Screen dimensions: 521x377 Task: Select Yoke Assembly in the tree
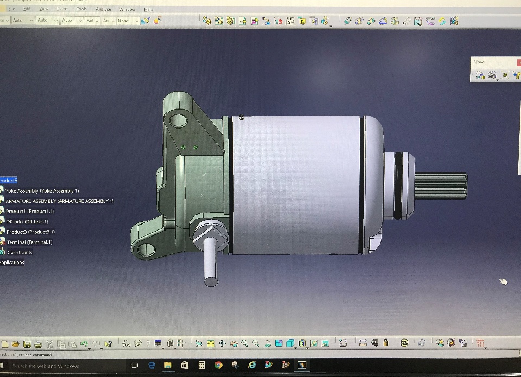click(x=42, y=190)
